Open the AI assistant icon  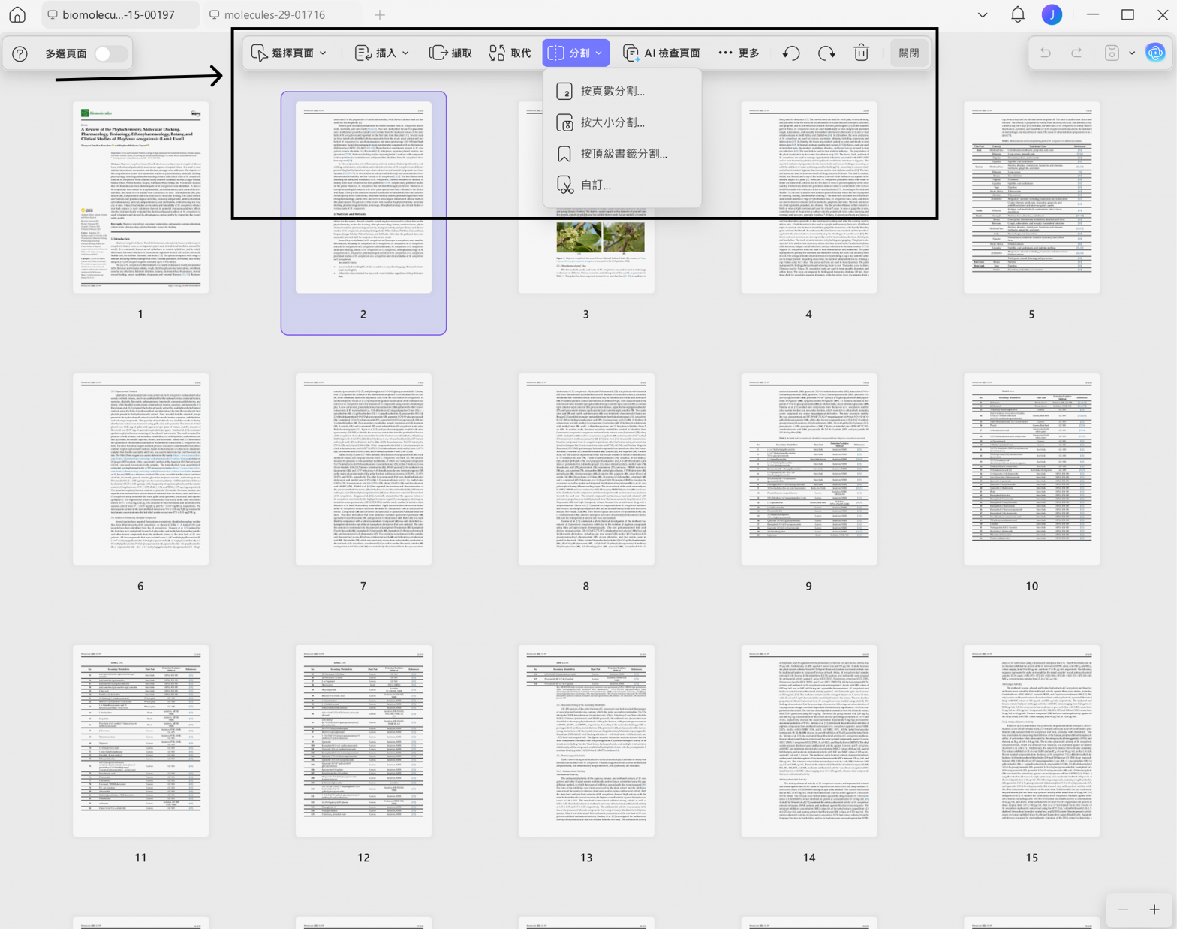(1155, 53)
